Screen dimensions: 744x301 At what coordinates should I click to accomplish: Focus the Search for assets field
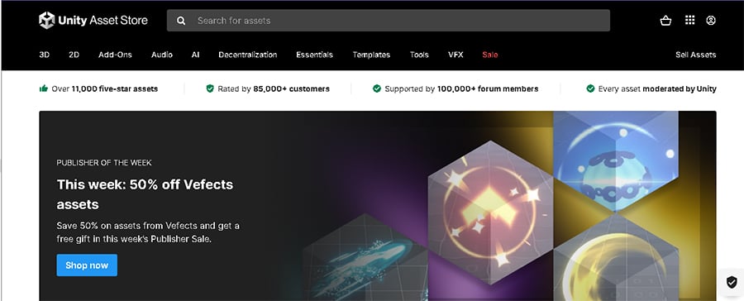coord(389,21)
